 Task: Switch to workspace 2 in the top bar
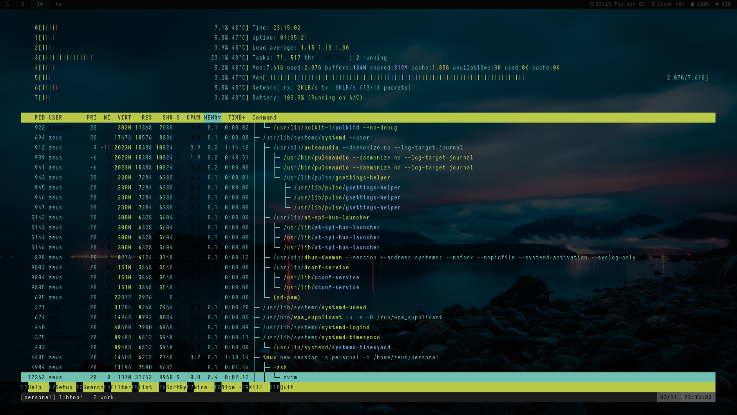pyautogui.click(x=23, y=4)
